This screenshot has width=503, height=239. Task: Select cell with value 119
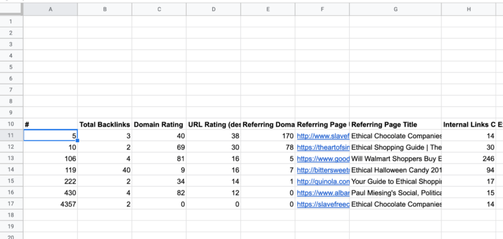pyautogui.click(x=50, y=170)
